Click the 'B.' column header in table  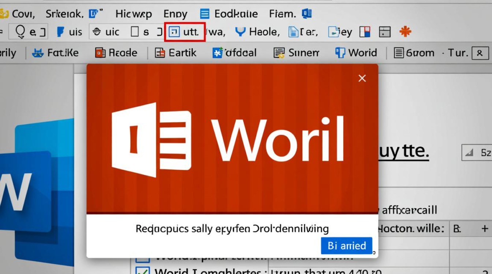[457, 229]
